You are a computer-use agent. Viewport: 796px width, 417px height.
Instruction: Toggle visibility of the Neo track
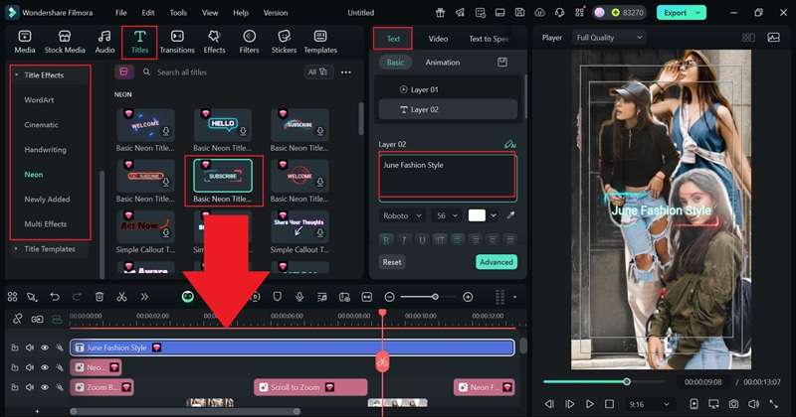(45, 367)
